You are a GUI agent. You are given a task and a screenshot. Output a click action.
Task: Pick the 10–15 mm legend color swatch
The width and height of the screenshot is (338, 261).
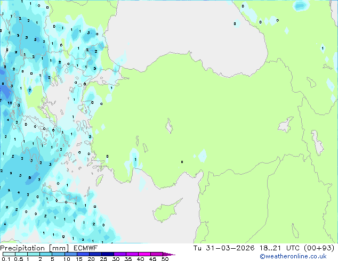tap(70, 254)
